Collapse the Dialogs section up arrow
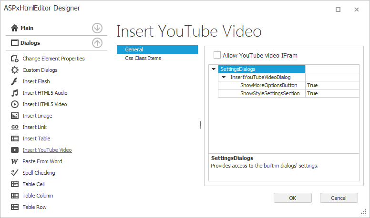This screenshot has height=218, width=370. coord(97,43)
